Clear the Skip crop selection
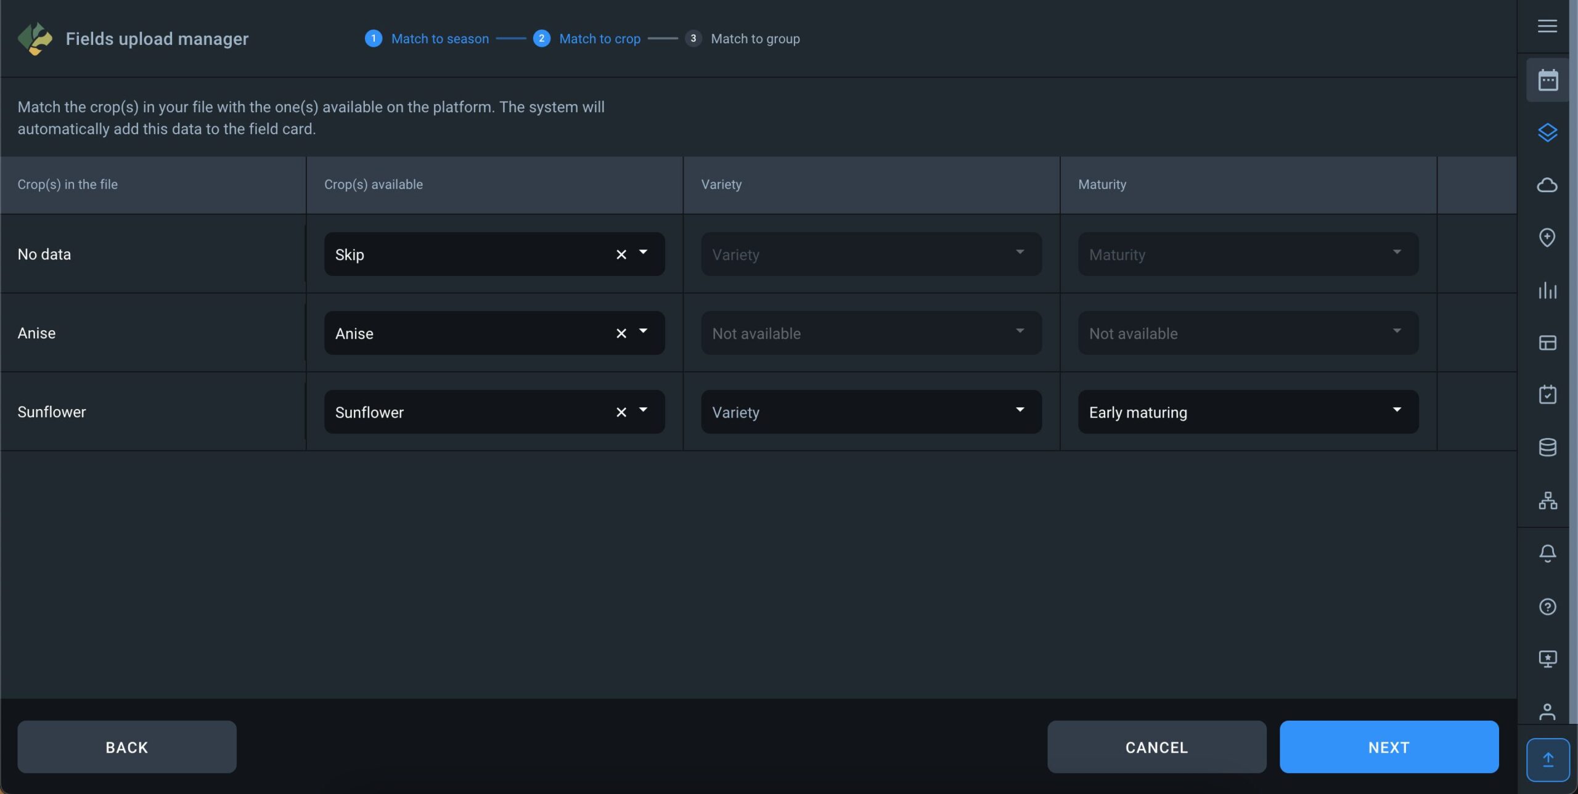The width and height of the screenshot is (1578, 794). tap(621, 254)
